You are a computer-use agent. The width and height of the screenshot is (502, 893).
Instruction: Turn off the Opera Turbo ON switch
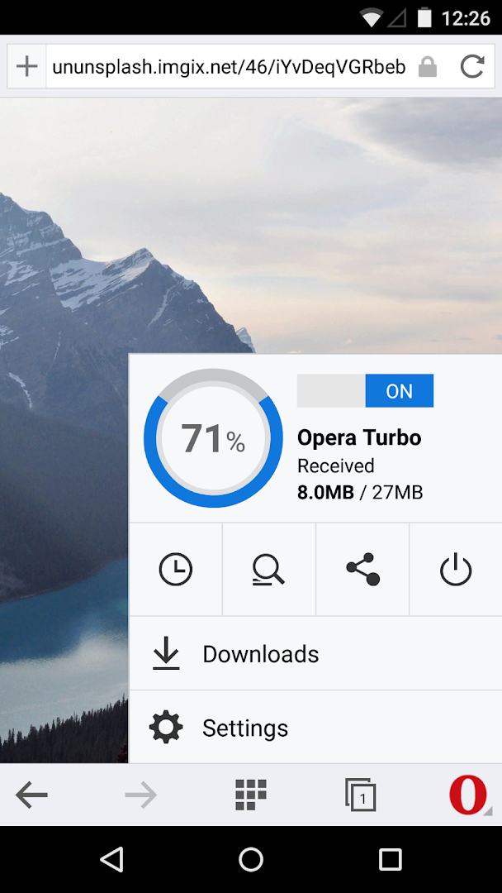[x=365, y=390]
